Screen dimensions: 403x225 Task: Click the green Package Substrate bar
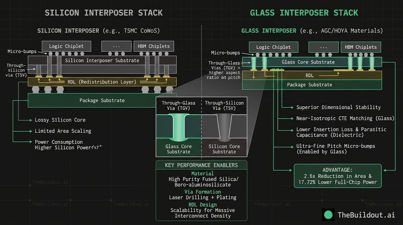pos(102,100)
